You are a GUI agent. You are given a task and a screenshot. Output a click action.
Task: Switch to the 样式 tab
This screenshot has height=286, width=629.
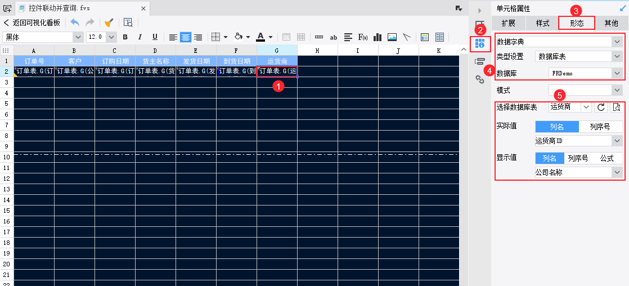[543, 23]
